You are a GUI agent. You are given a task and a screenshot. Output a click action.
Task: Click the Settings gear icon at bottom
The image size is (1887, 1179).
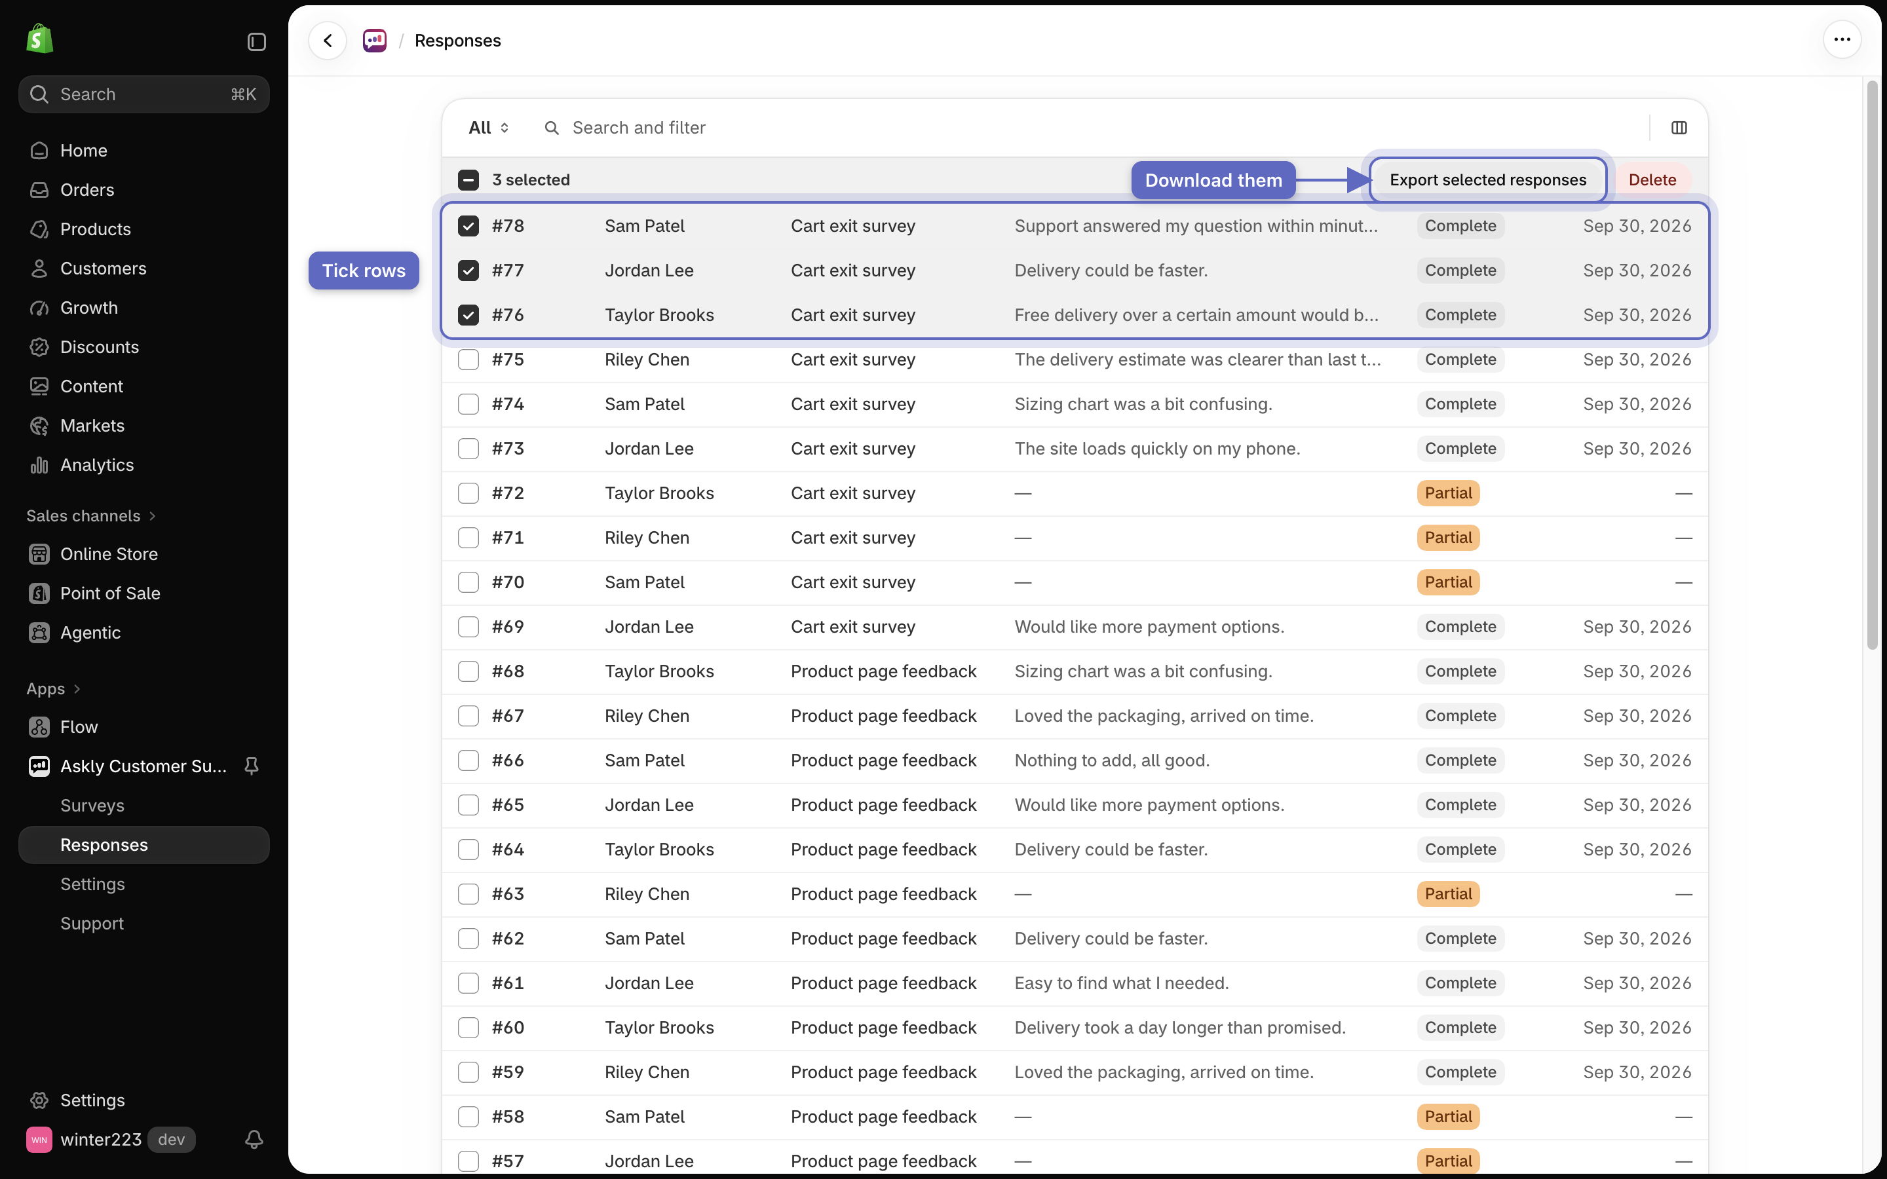click(39, 1100)
